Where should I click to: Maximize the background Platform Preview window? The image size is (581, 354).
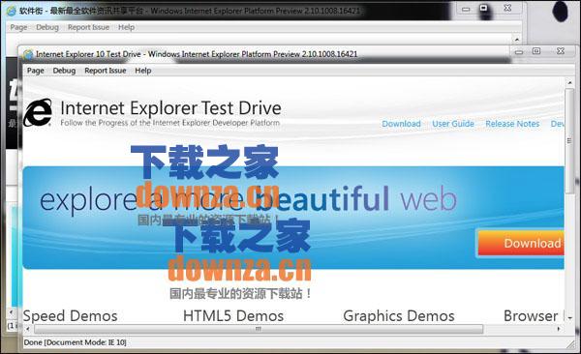coord(483,8)
